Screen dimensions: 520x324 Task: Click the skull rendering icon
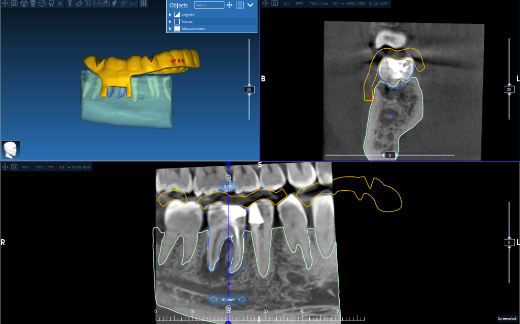[x=32, y=4]
